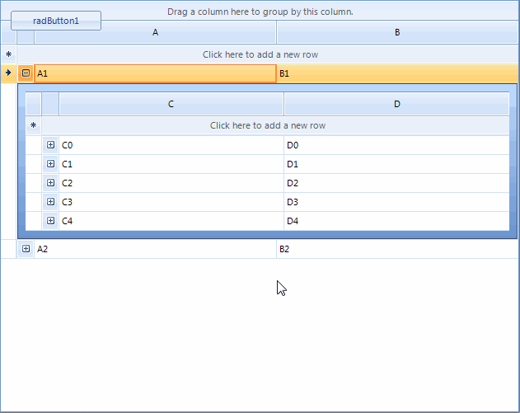
Task: Click the radButton1 button
Action: (56, 21)
